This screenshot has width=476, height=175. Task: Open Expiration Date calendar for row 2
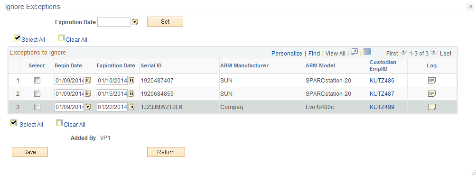pos(131,94)
